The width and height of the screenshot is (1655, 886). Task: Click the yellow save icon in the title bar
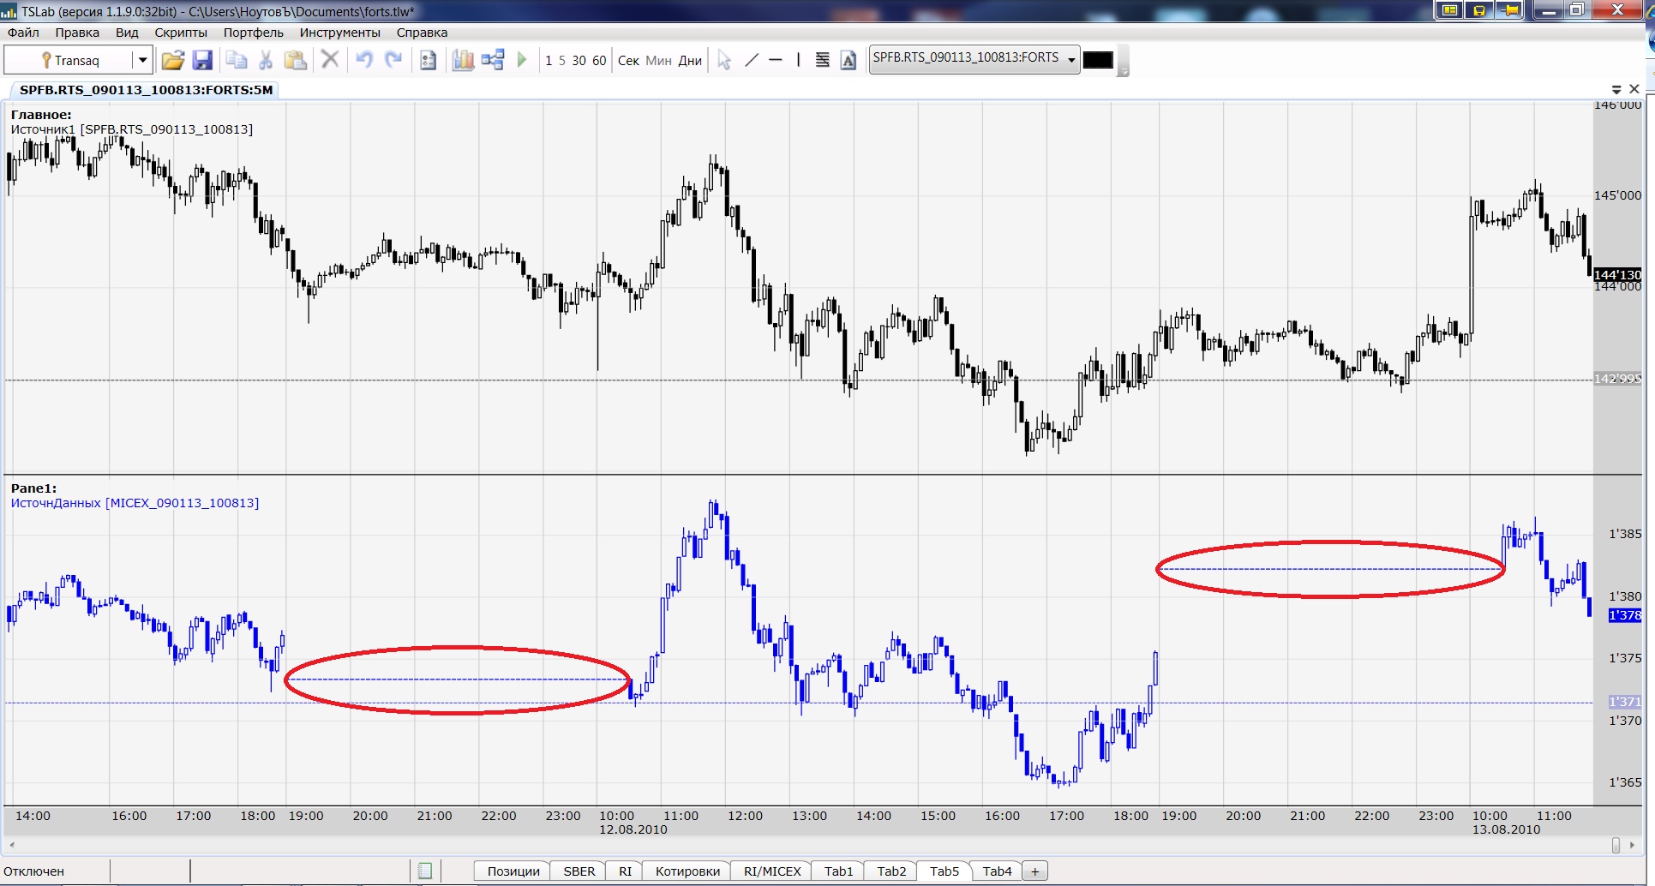(1478, 9)
